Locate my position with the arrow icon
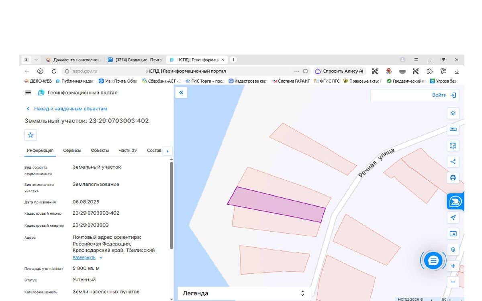Image resolution: width=482 pixels, height=301 pixels. click(453, 218)
